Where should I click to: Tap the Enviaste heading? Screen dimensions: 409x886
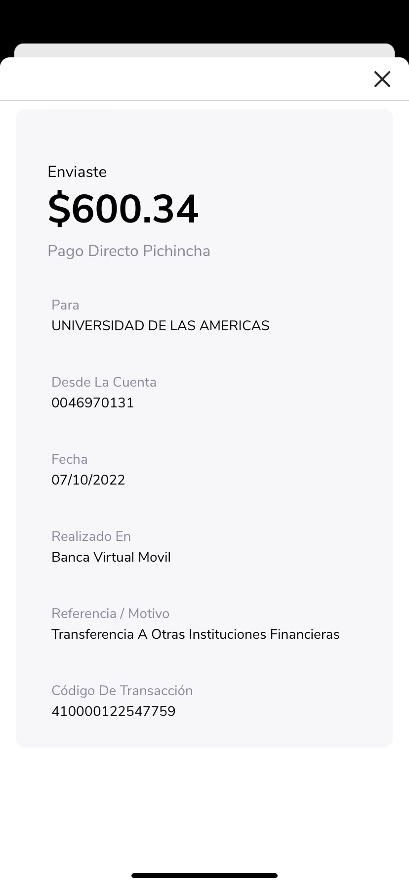(77, 172)
